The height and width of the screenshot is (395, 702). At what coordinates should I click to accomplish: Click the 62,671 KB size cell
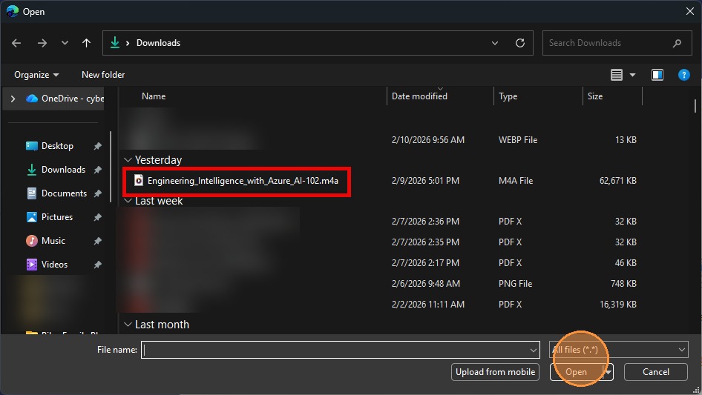(x=618, y=181)
